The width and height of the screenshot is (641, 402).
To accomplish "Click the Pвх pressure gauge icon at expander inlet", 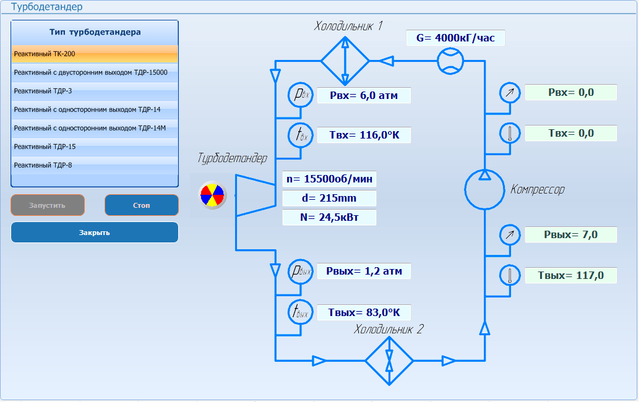I will (301, 95).
